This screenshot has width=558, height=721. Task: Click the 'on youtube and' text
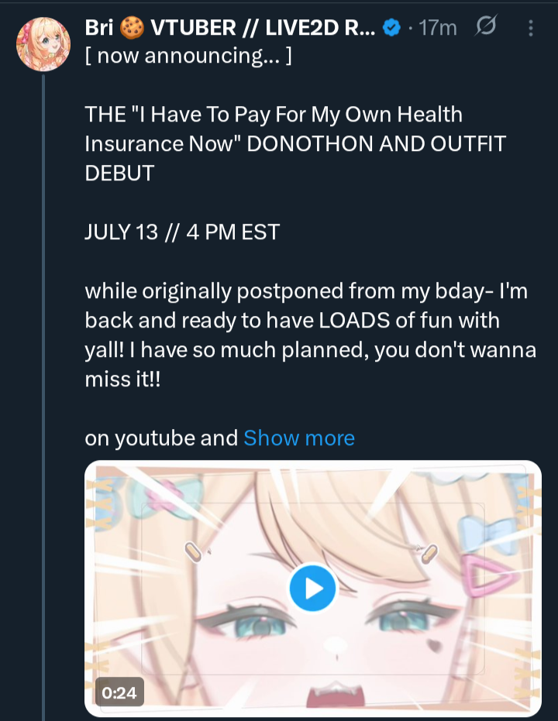click(x=161, y=438)
